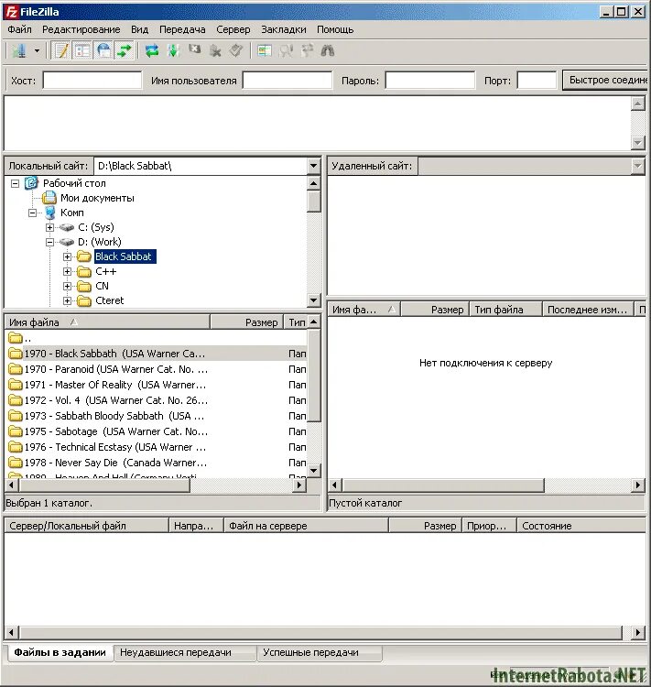
Task: Select the 1978 - Never Say Die folder
Action: [156, 463]
